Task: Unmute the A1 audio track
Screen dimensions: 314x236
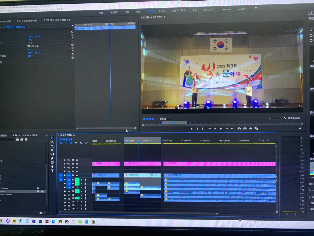Action: [x=77, y=180]
